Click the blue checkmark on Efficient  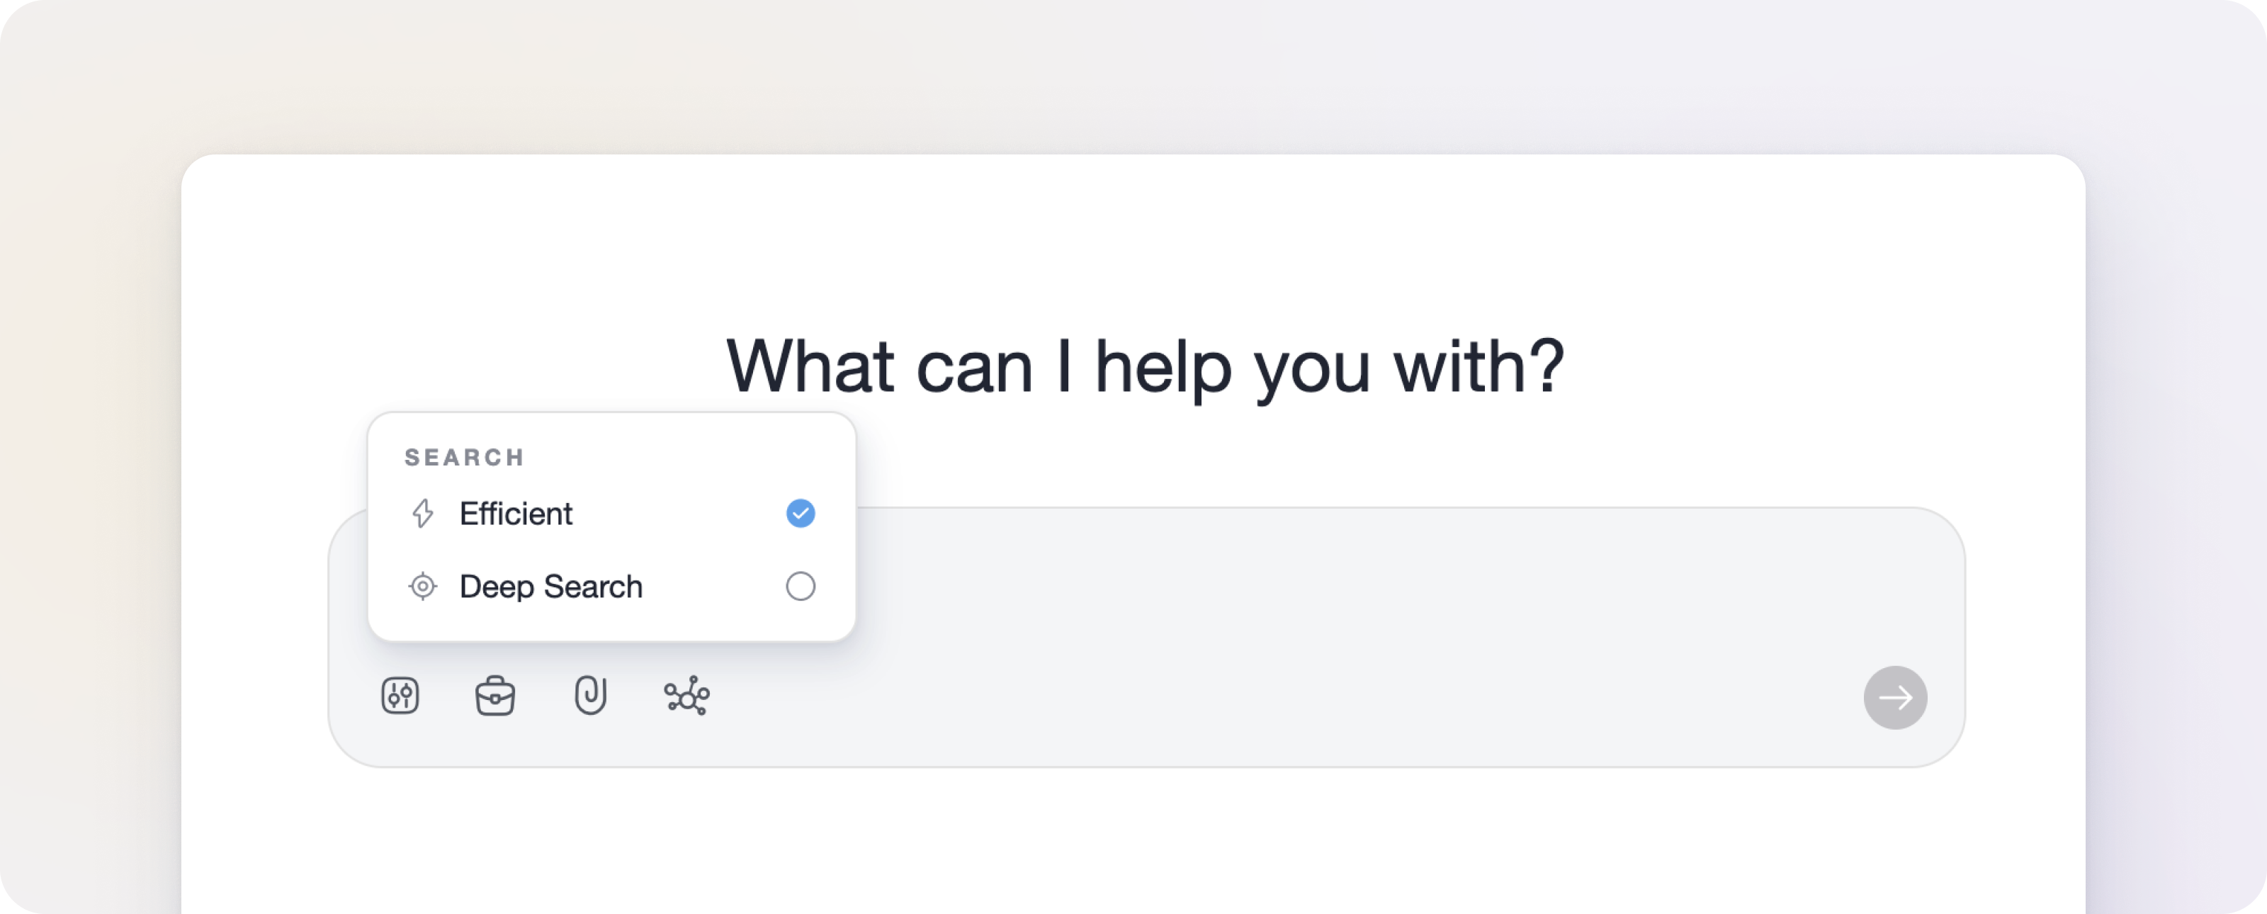point(799,514)
